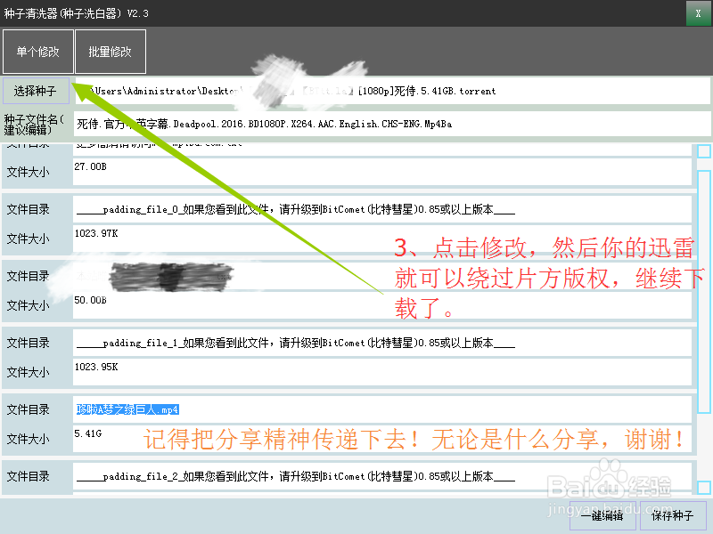713x534 pixels.
Task: Click the padding_file_1 文件目录 field
Action: tap(382, 343)
